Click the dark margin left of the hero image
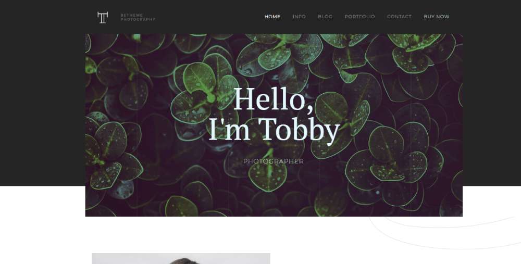521x264 pixels. [43, 109]
